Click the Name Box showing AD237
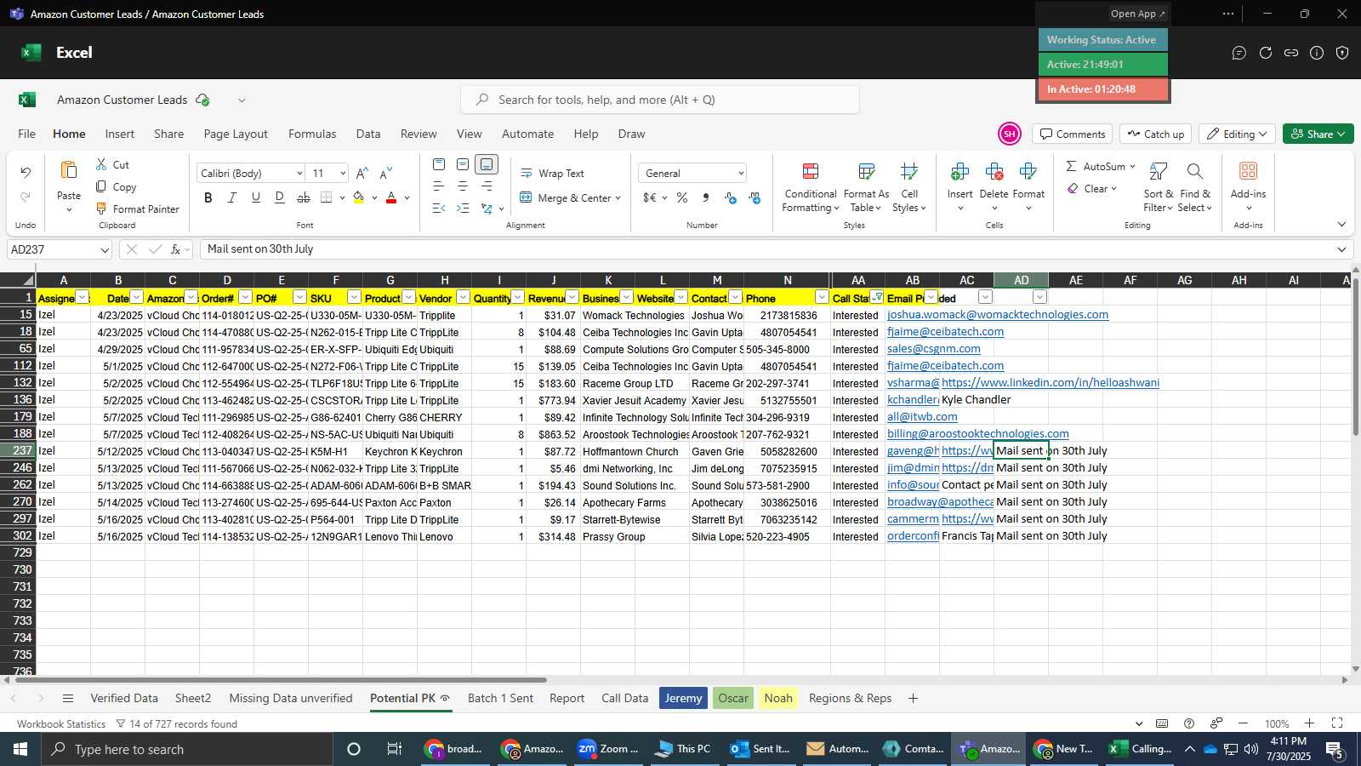The height and width of the screenshot is (766, 1361). coord(53,250)
